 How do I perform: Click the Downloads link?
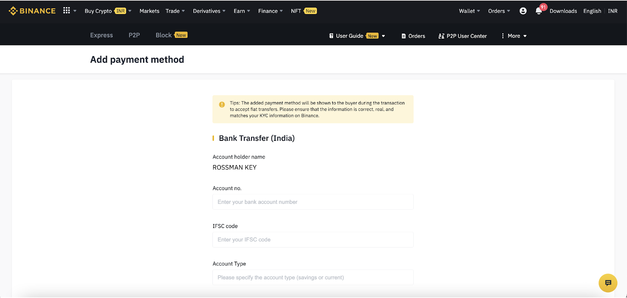coord(563,11)
